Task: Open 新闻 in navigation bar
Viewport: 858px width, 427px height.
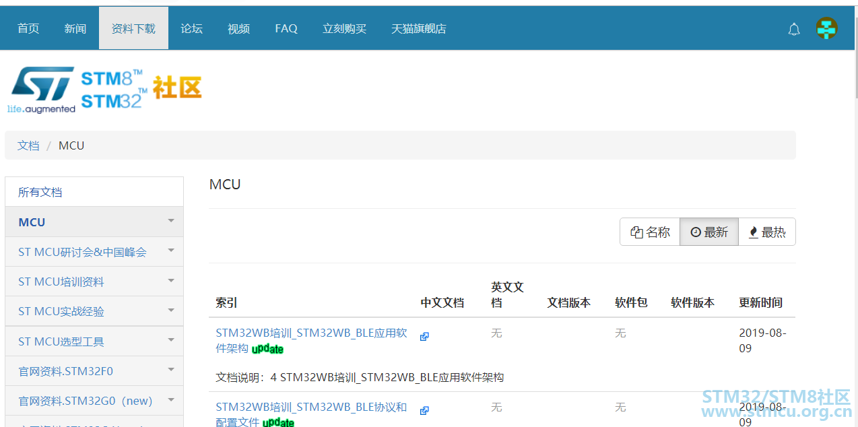Action: point(75,28)
